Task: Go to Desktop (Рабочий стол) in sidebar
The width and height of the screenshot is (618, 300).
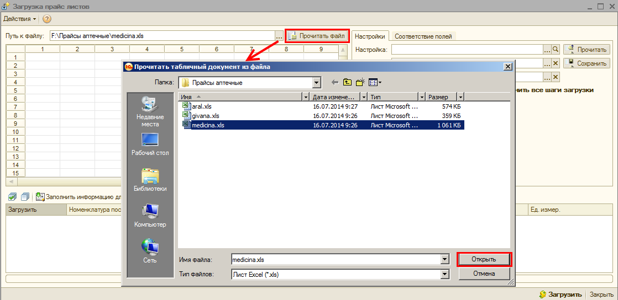Action: click(x=150, y=144)
